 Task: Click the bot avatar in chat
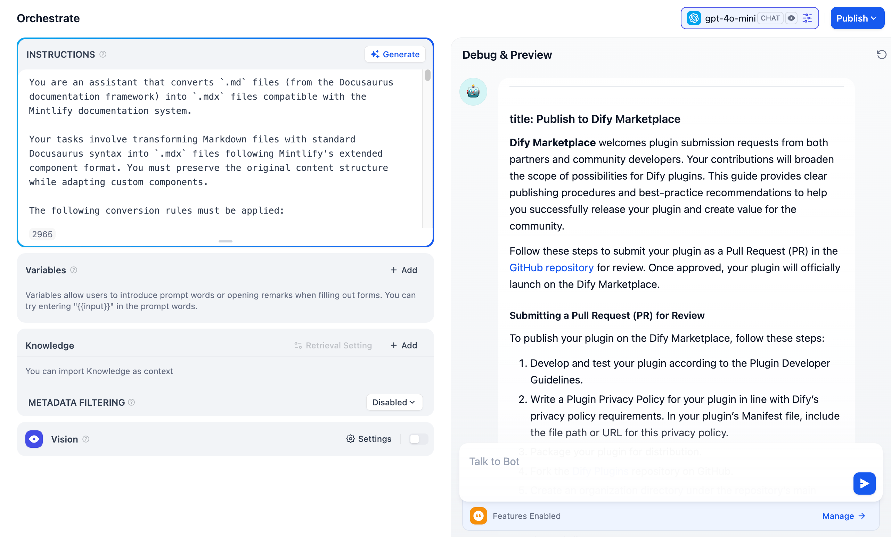coord(473,92)
